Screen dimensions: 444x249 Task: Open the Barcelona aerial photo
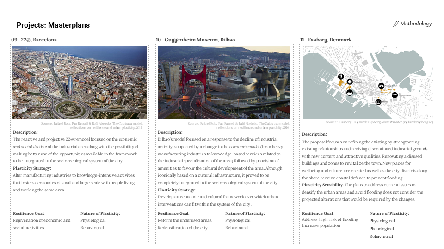coord(80,82)
